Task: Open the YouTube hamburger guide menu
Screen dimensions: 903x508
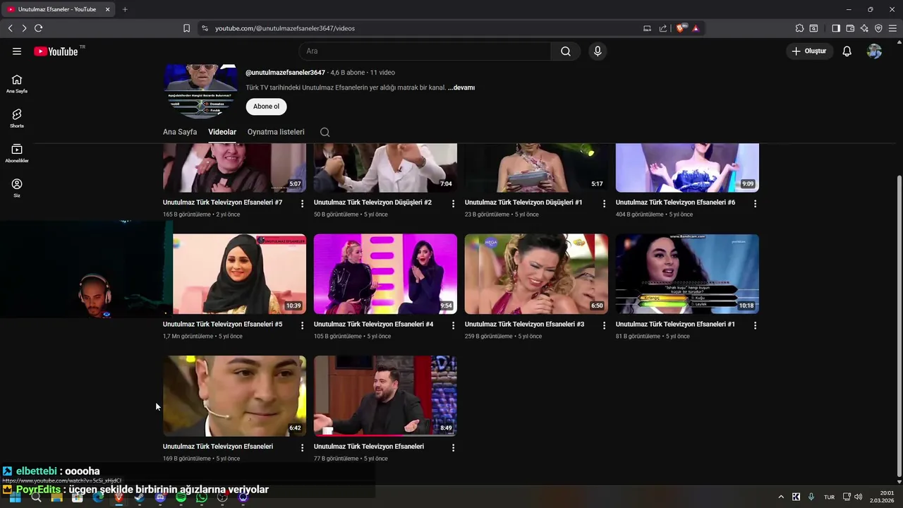Action: (x=17, y=52)
